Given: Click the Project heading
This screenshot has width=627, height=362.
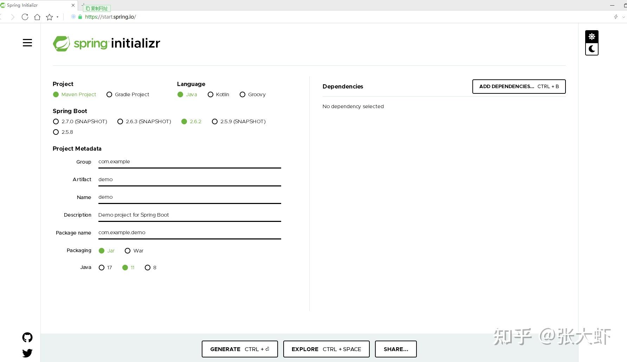Looking at the screenshot, I should pos(63,84).
